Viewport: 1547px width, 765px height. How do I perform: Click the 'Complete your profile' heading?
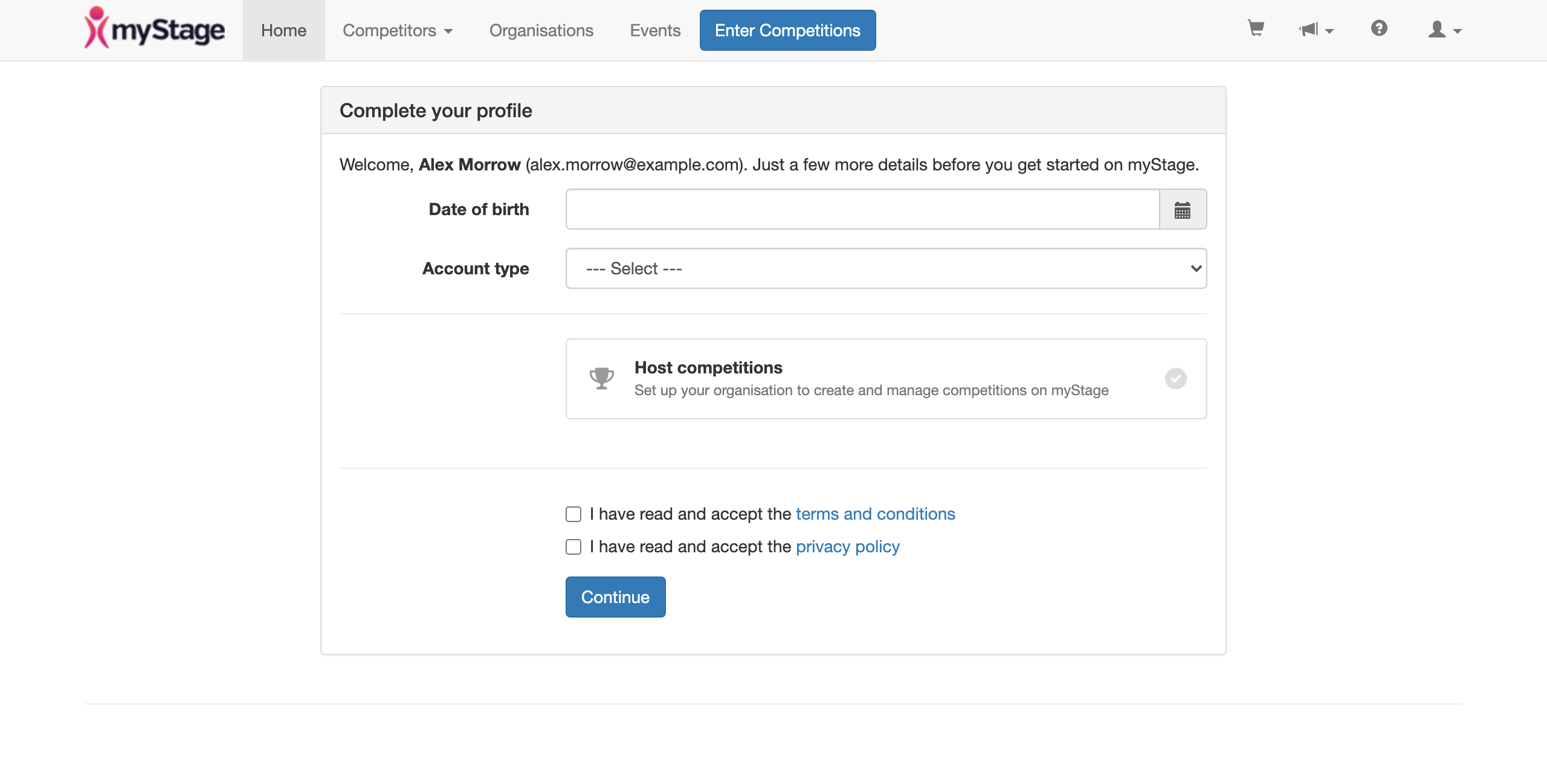point(436,111)
